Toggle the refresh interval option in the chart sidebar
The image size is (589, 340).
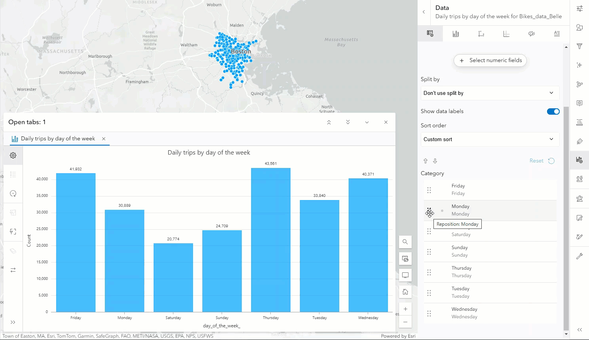pyautogui.click(x=13, y=193)
